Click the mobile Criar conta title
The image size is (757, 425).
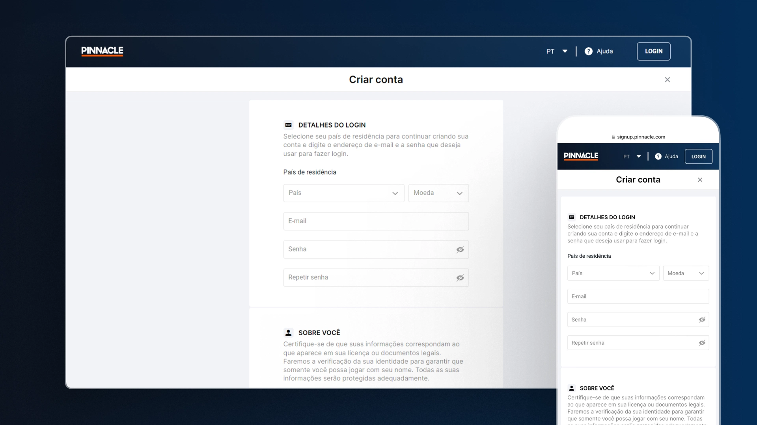pyautogui.click(x=638, y=180)
